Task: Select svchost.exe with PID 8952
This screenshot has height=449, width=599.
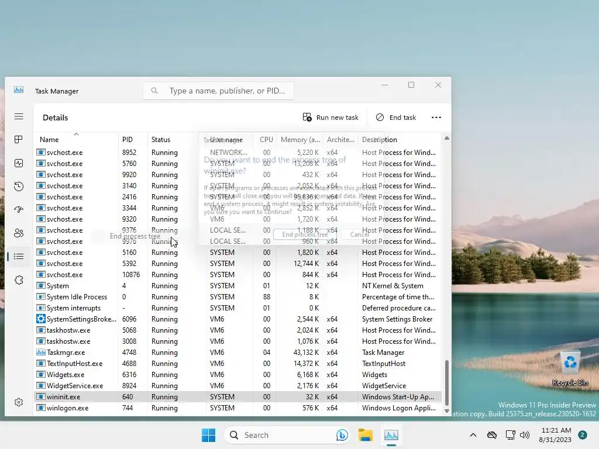Action: [237, 153]
